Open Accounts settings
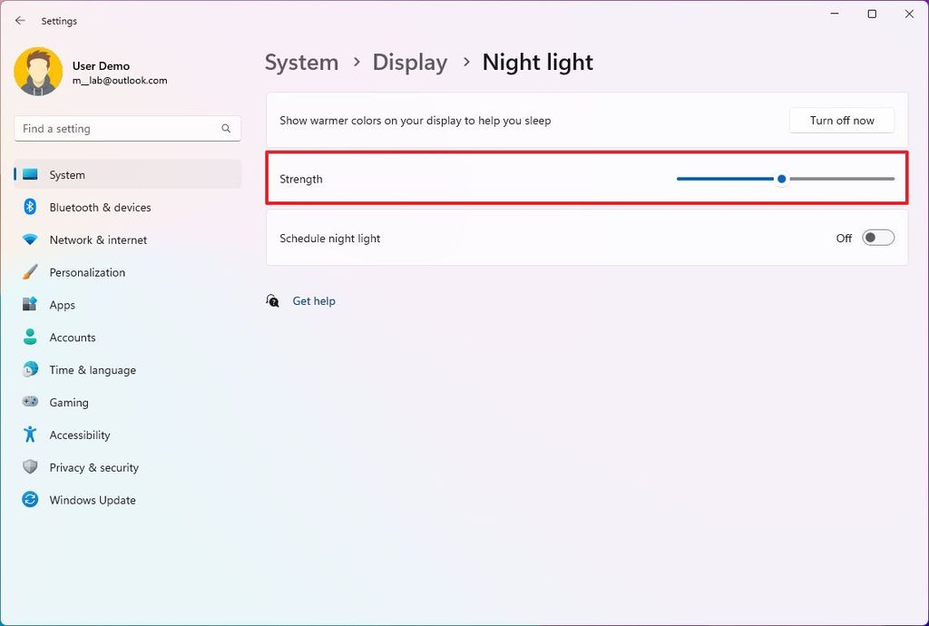 (x=72, y=337)
